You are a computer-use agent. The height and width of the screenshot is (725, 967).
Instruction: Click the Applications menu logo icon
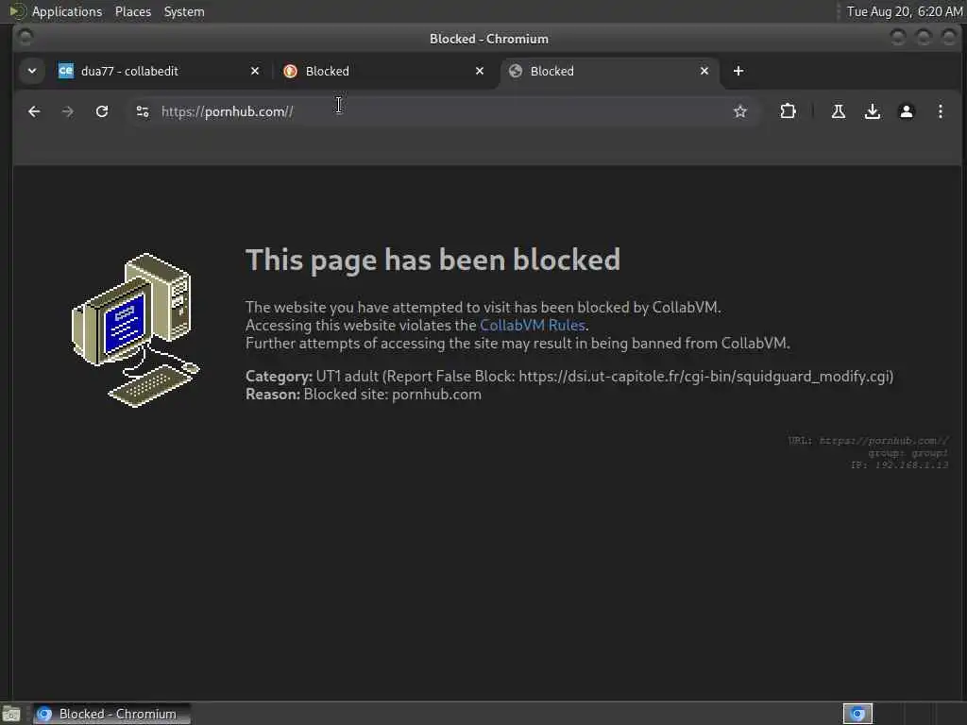coord(17,11)
